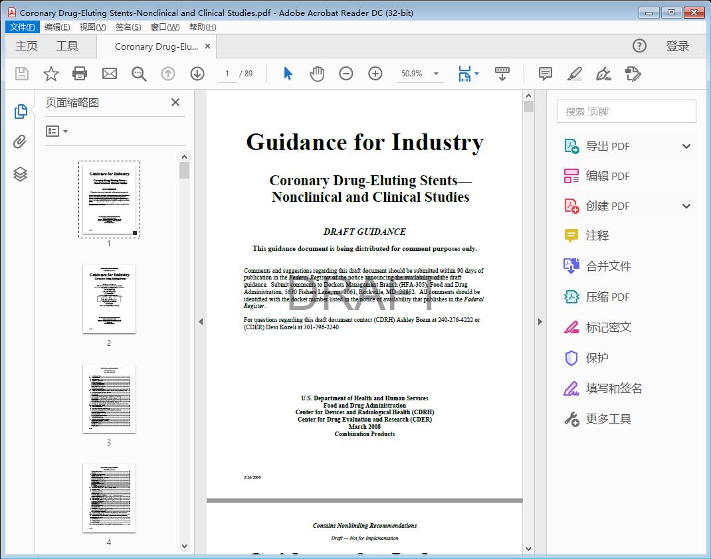Select page 3 thumbnail
Viewport: 711px width, 559px height.
point(109,398)
